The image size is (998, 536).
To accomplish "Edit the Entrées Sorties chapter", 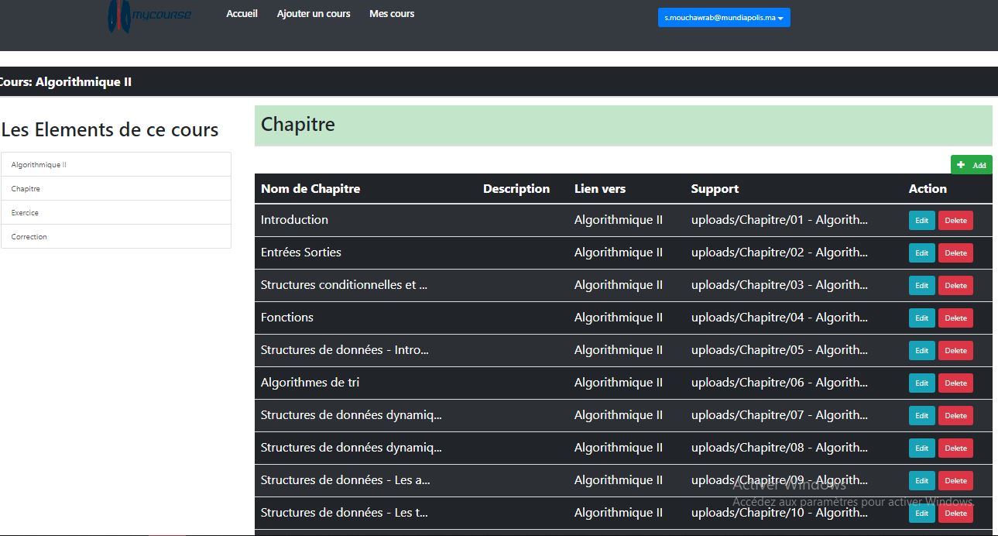I will pyautogui.click(x=921, y=253).
